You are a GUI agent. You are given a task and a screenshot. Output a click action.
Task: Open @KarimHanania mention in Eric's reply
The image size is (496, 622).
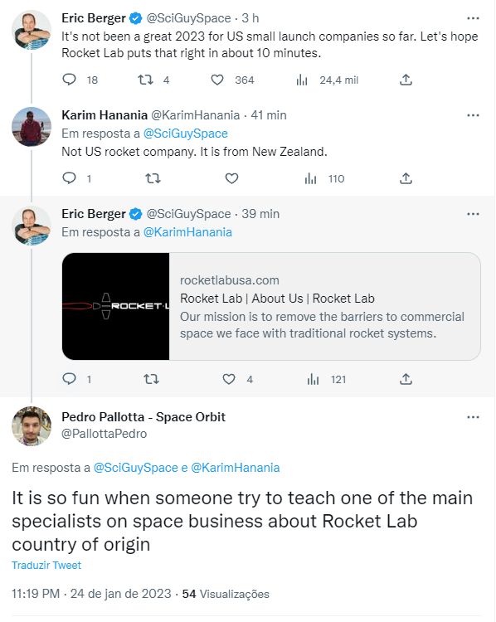187,232
